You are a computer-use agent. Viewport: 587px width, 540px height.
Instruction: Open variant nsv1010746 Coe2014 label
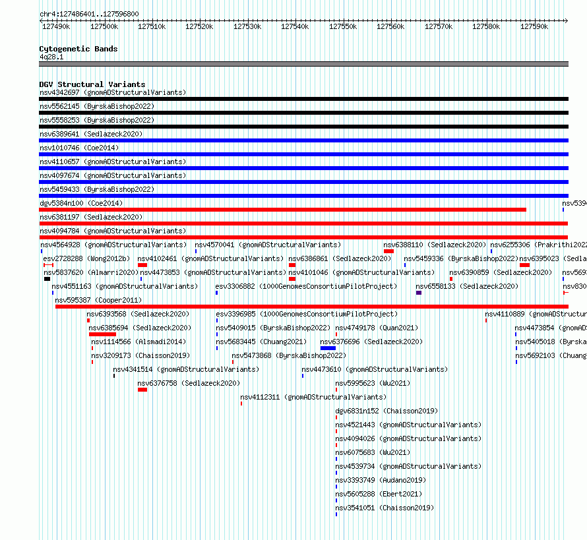79,148
